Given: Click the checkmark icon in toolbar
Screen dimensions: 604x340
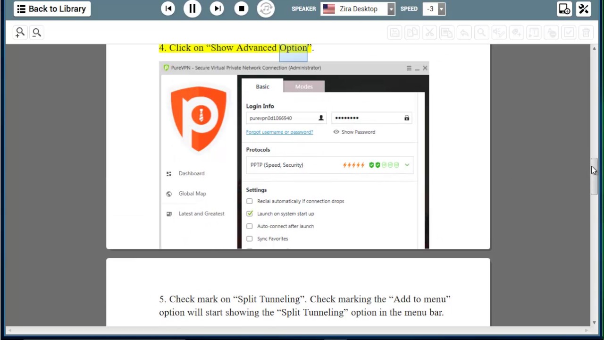Looking at the screenshot, I should tap(569, 33).
